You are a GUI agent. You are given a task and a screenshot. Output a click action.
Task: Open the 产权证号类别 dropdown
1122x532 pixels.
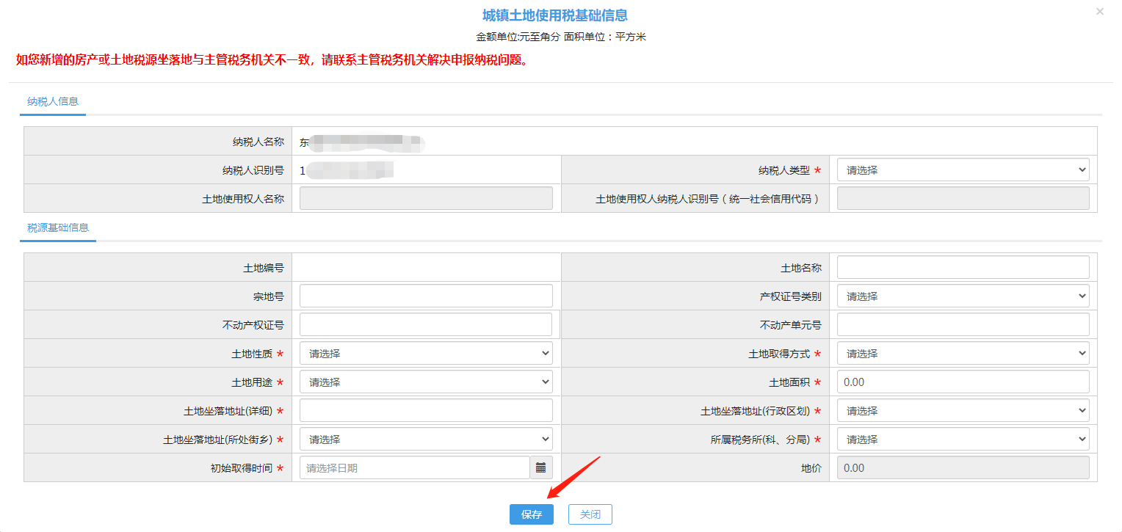click(x=963, y=296)
